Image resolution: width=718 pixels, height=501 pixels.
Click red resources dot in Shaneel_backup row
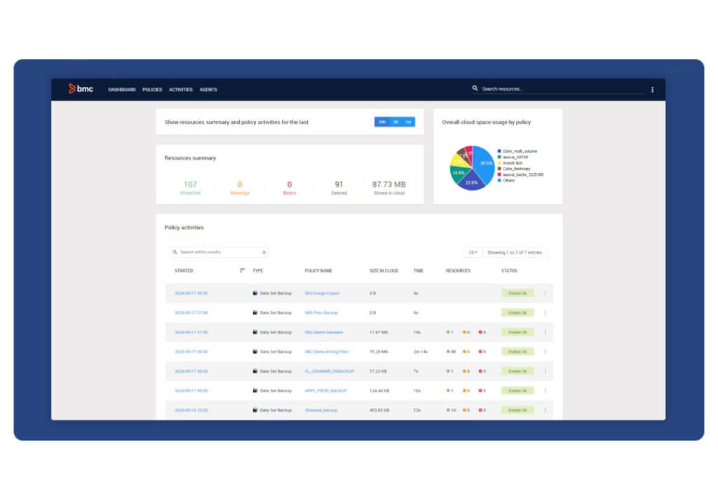[x=480, y=411]
